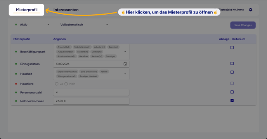Check Absage-Kriterium box for Beschäftigungsart

(232, 47)
